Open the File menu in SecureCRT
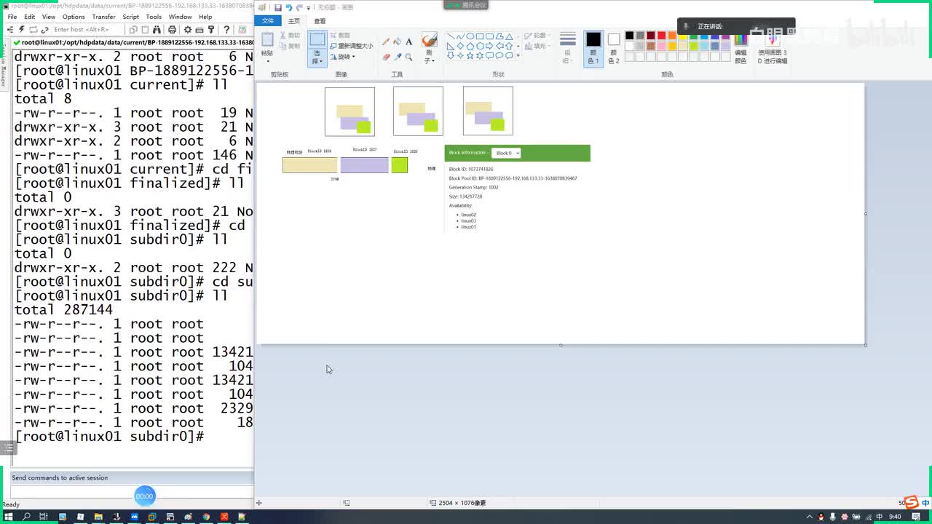 (x=12, y=17)
